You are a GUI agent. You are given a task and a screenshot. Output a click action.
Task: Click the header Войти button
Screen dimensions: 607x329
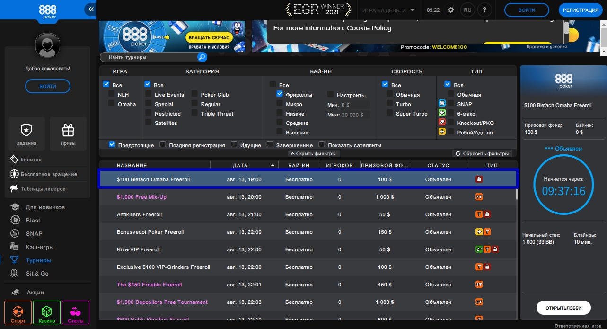click(x=527, y=10)
